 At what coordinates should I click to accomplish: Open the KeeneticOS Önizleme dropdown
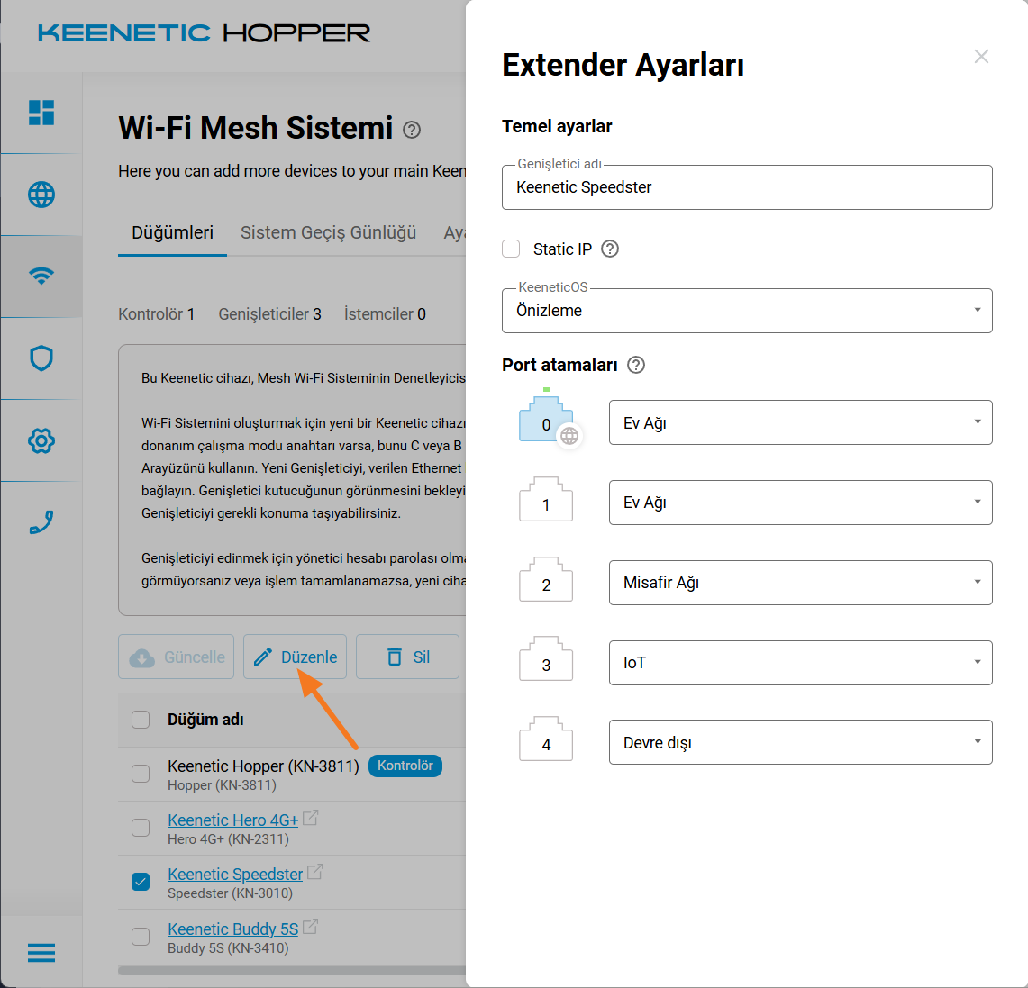[747, 311]
